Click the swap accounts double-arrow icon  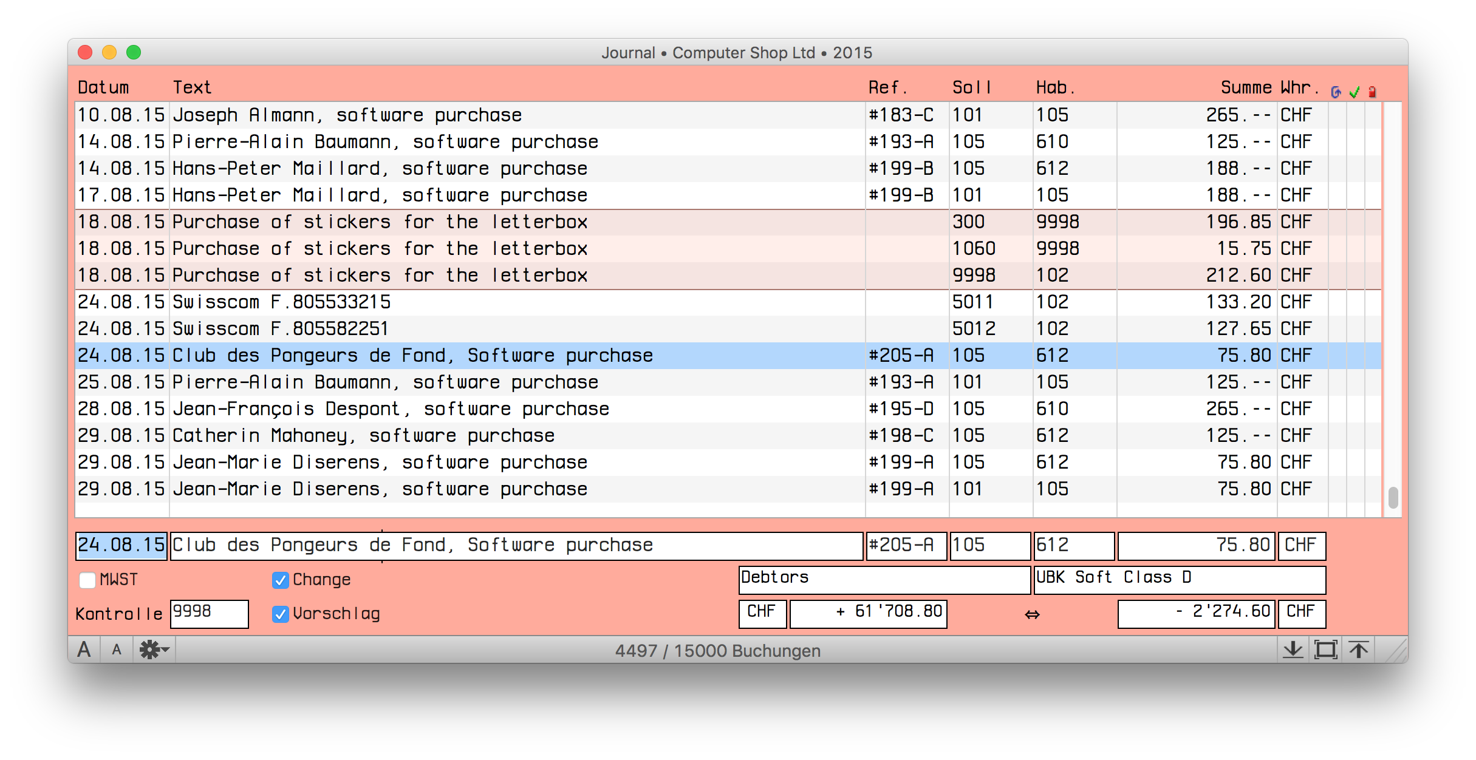coord(1032,614)
